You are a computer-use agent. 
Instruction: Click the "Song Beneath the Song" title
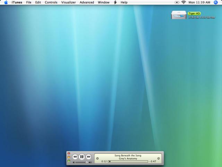[128, 156]
